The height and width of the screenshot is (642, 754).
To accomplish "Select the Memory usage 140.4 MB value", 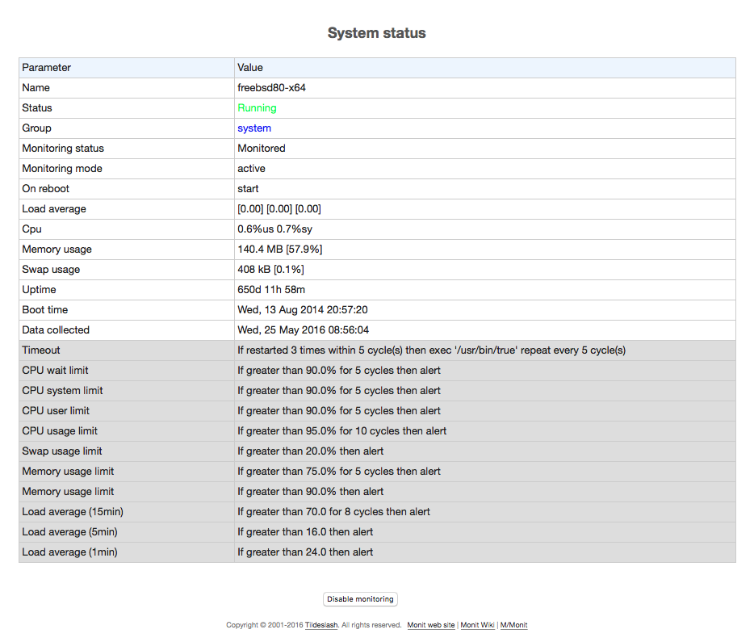I will point(280,249).
